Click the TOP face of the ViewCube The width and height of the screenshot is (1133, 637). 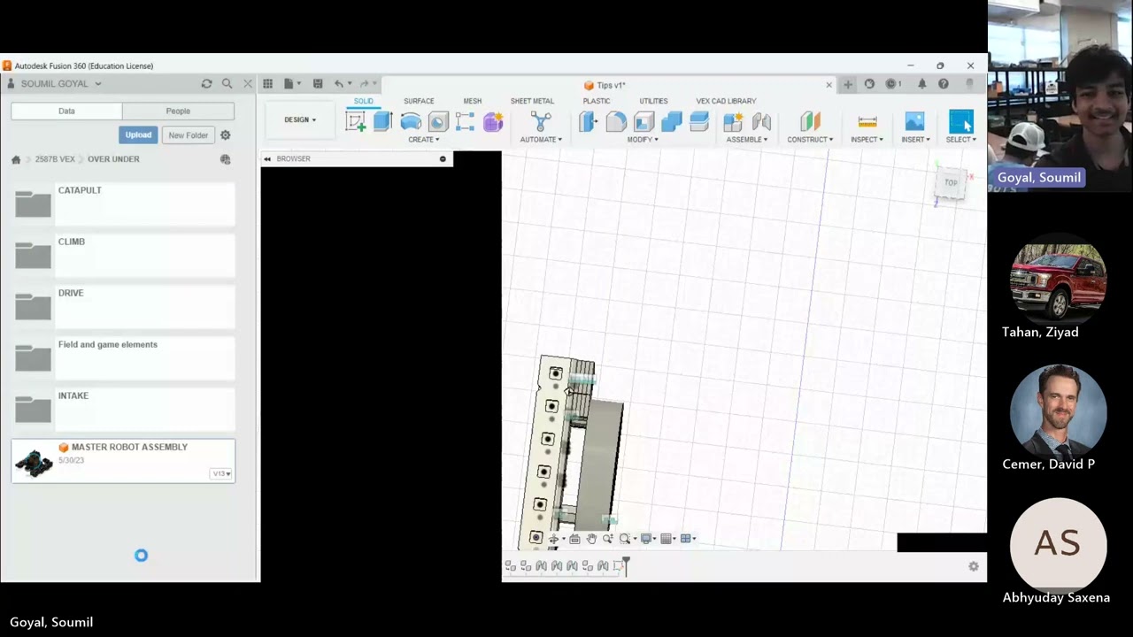click(x=951, y=182)
